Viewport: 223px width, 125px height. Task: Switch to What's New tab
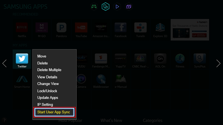pyautogui.click(x=111, y=121)
